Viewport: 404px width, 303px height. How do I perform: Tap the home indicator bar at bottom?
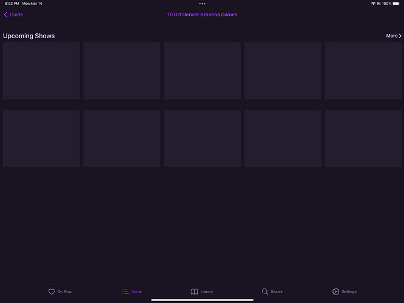pos(202,299)
